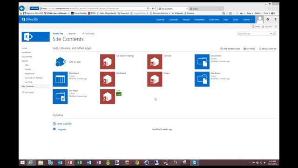298x168 pixels.
Task: Open the Car Club V1 Ratings Access app tile
Action: coord(108,62)
